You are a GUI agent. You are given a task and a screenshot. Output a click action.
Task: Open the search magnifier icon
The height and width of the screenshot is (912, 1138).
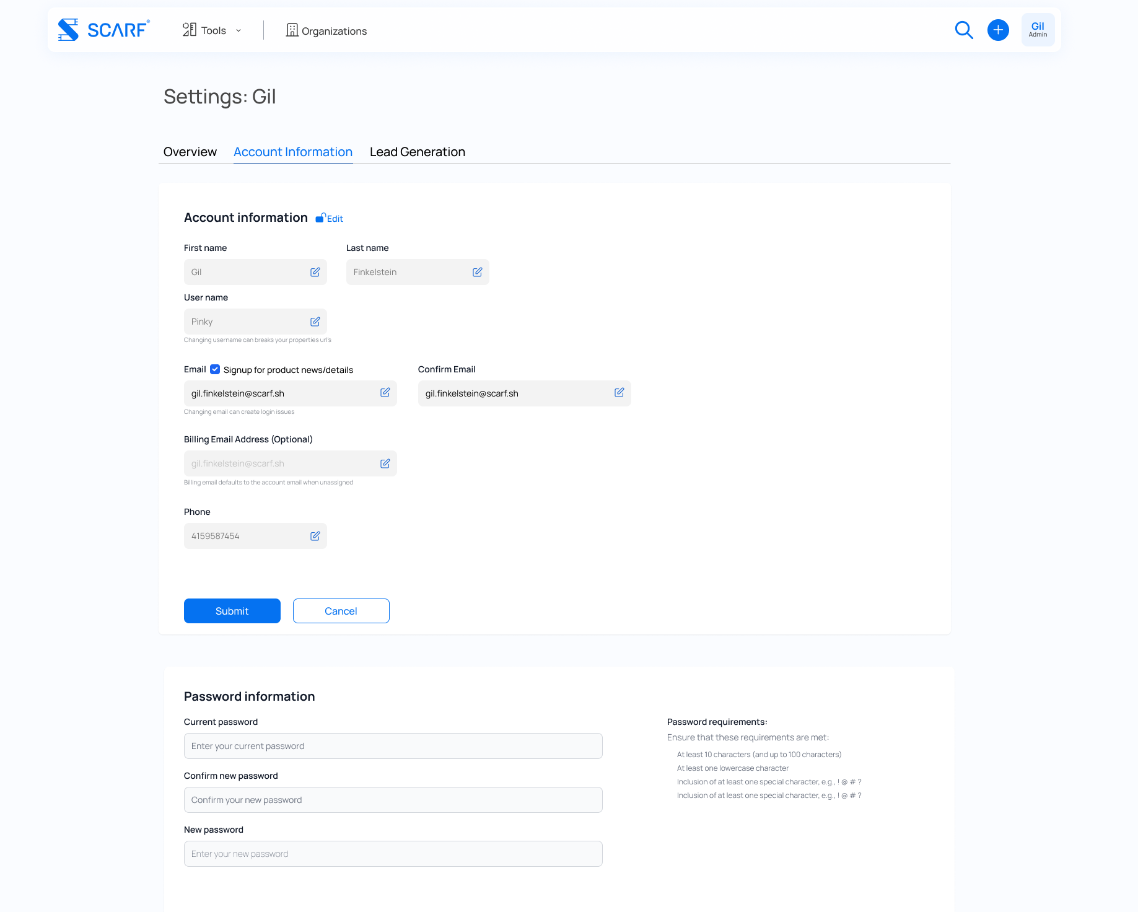click(963, 30)
